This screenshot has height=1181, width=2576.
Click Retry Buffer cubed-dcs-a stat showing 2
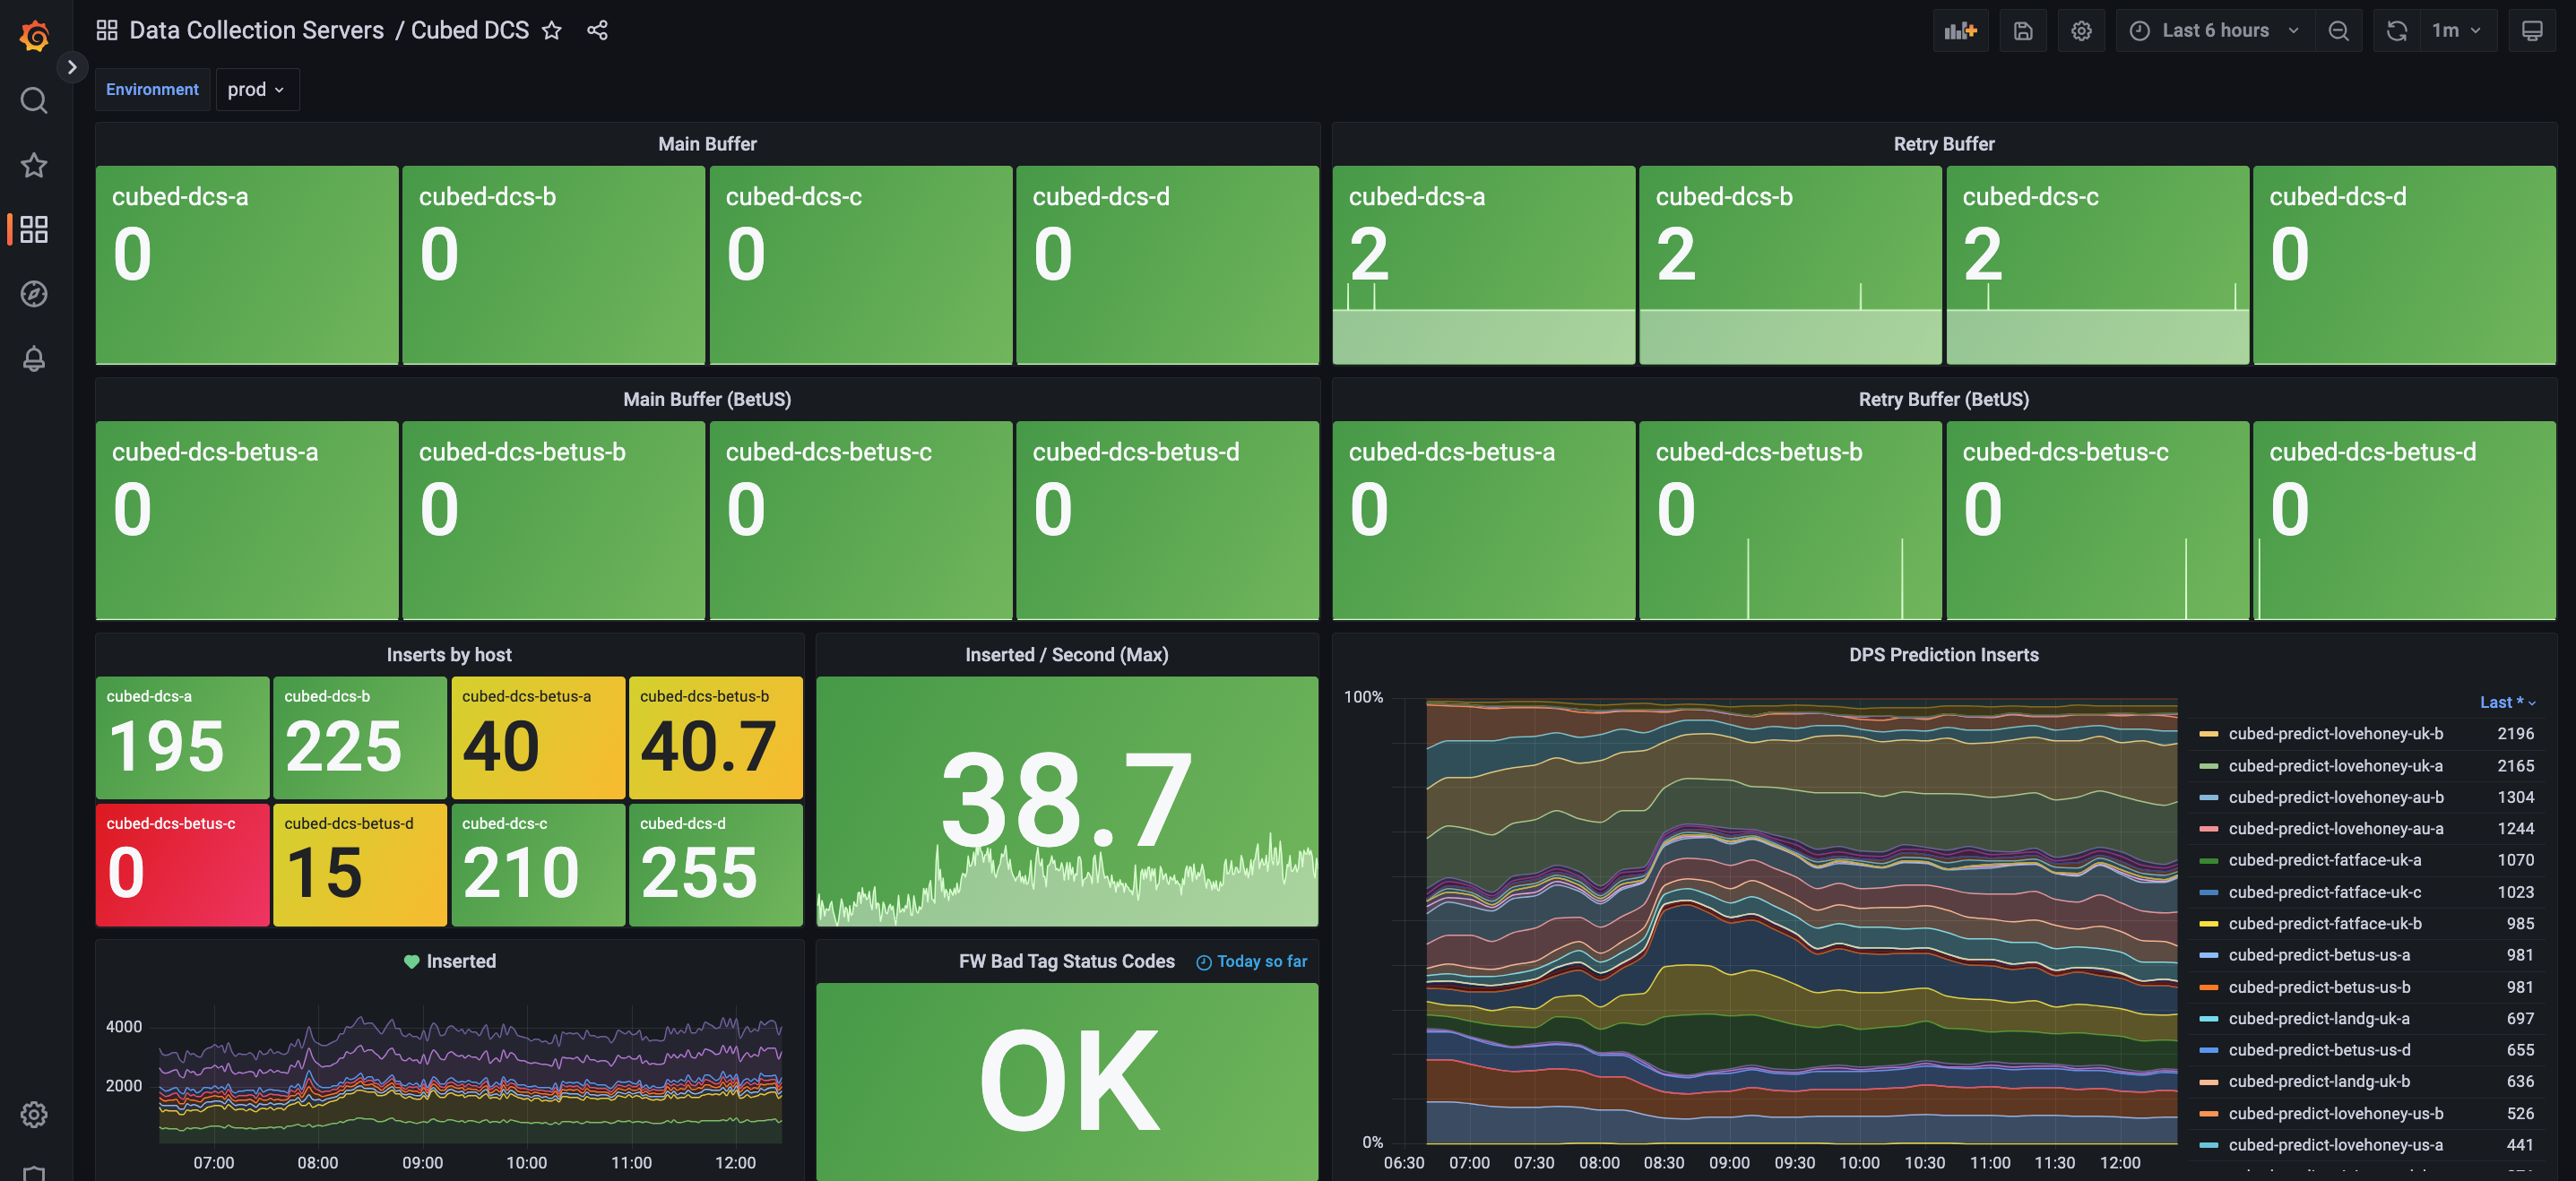pyautogui.click(x=1483, y=265)
